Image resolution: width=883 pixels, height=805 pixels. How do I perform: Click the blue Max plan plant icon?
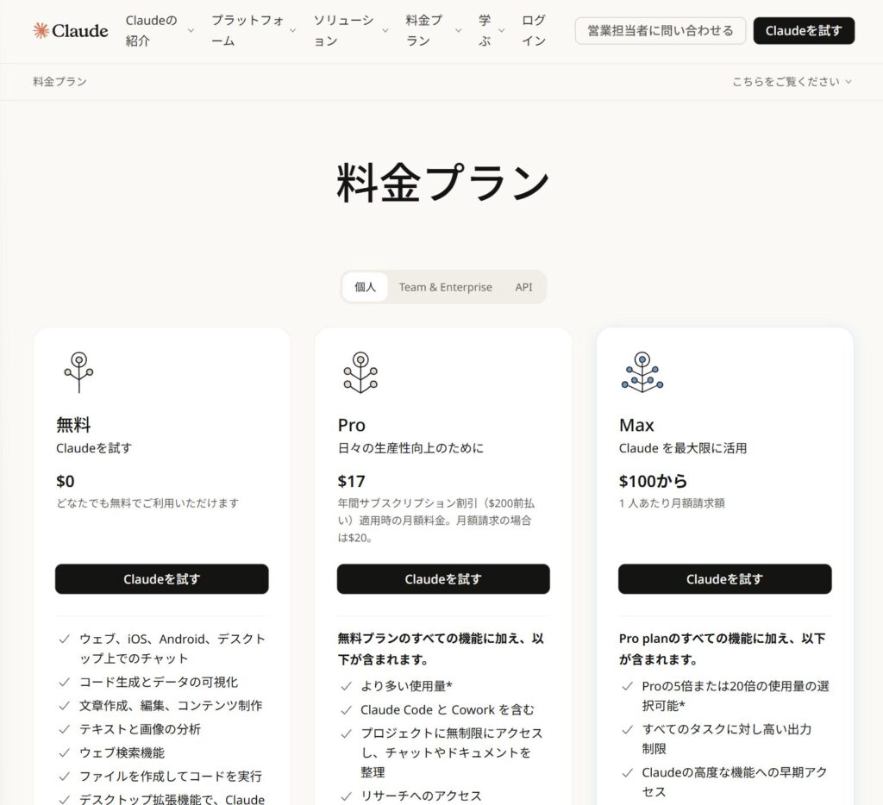click(x=642, y=371)
